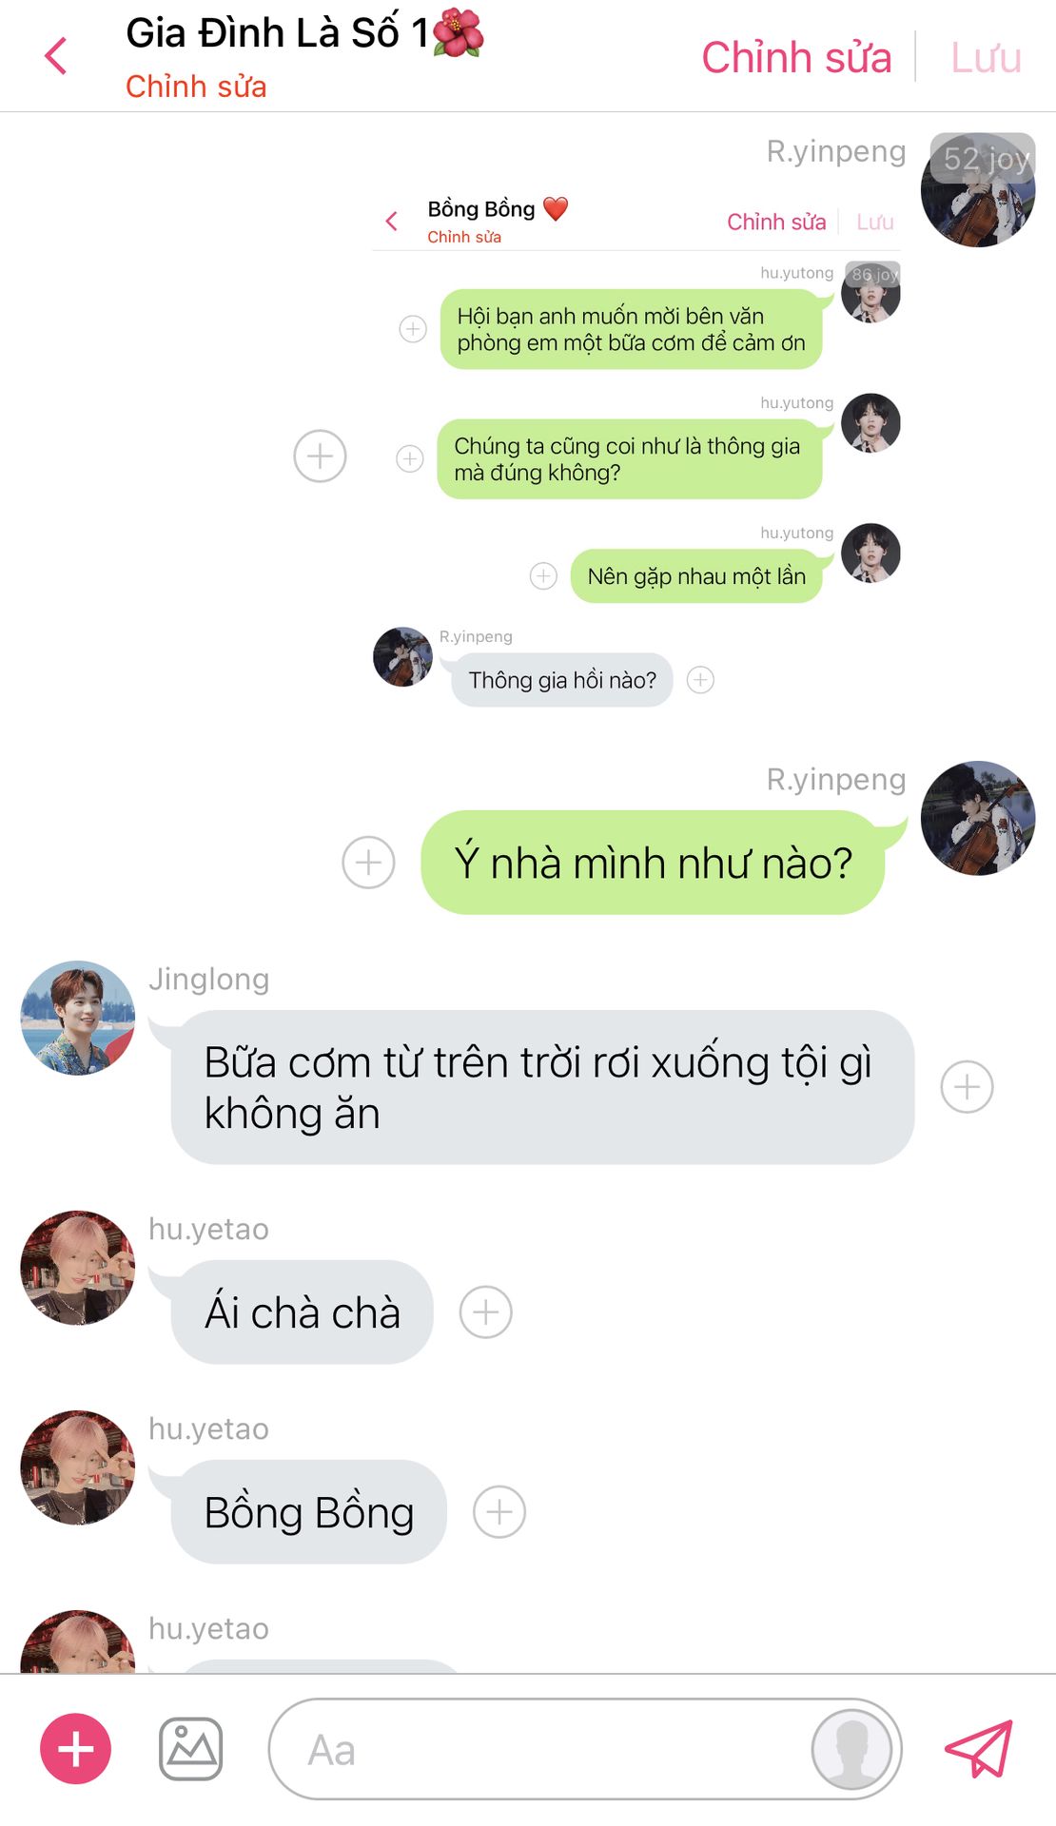1056x1826 pixels.
Task: Tap the plus beside Jinglong's message
Action: 968,1087
